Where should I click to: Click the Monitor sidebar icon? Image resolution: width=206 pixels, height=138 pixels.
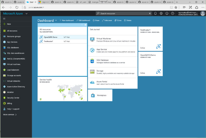[4, 92]
